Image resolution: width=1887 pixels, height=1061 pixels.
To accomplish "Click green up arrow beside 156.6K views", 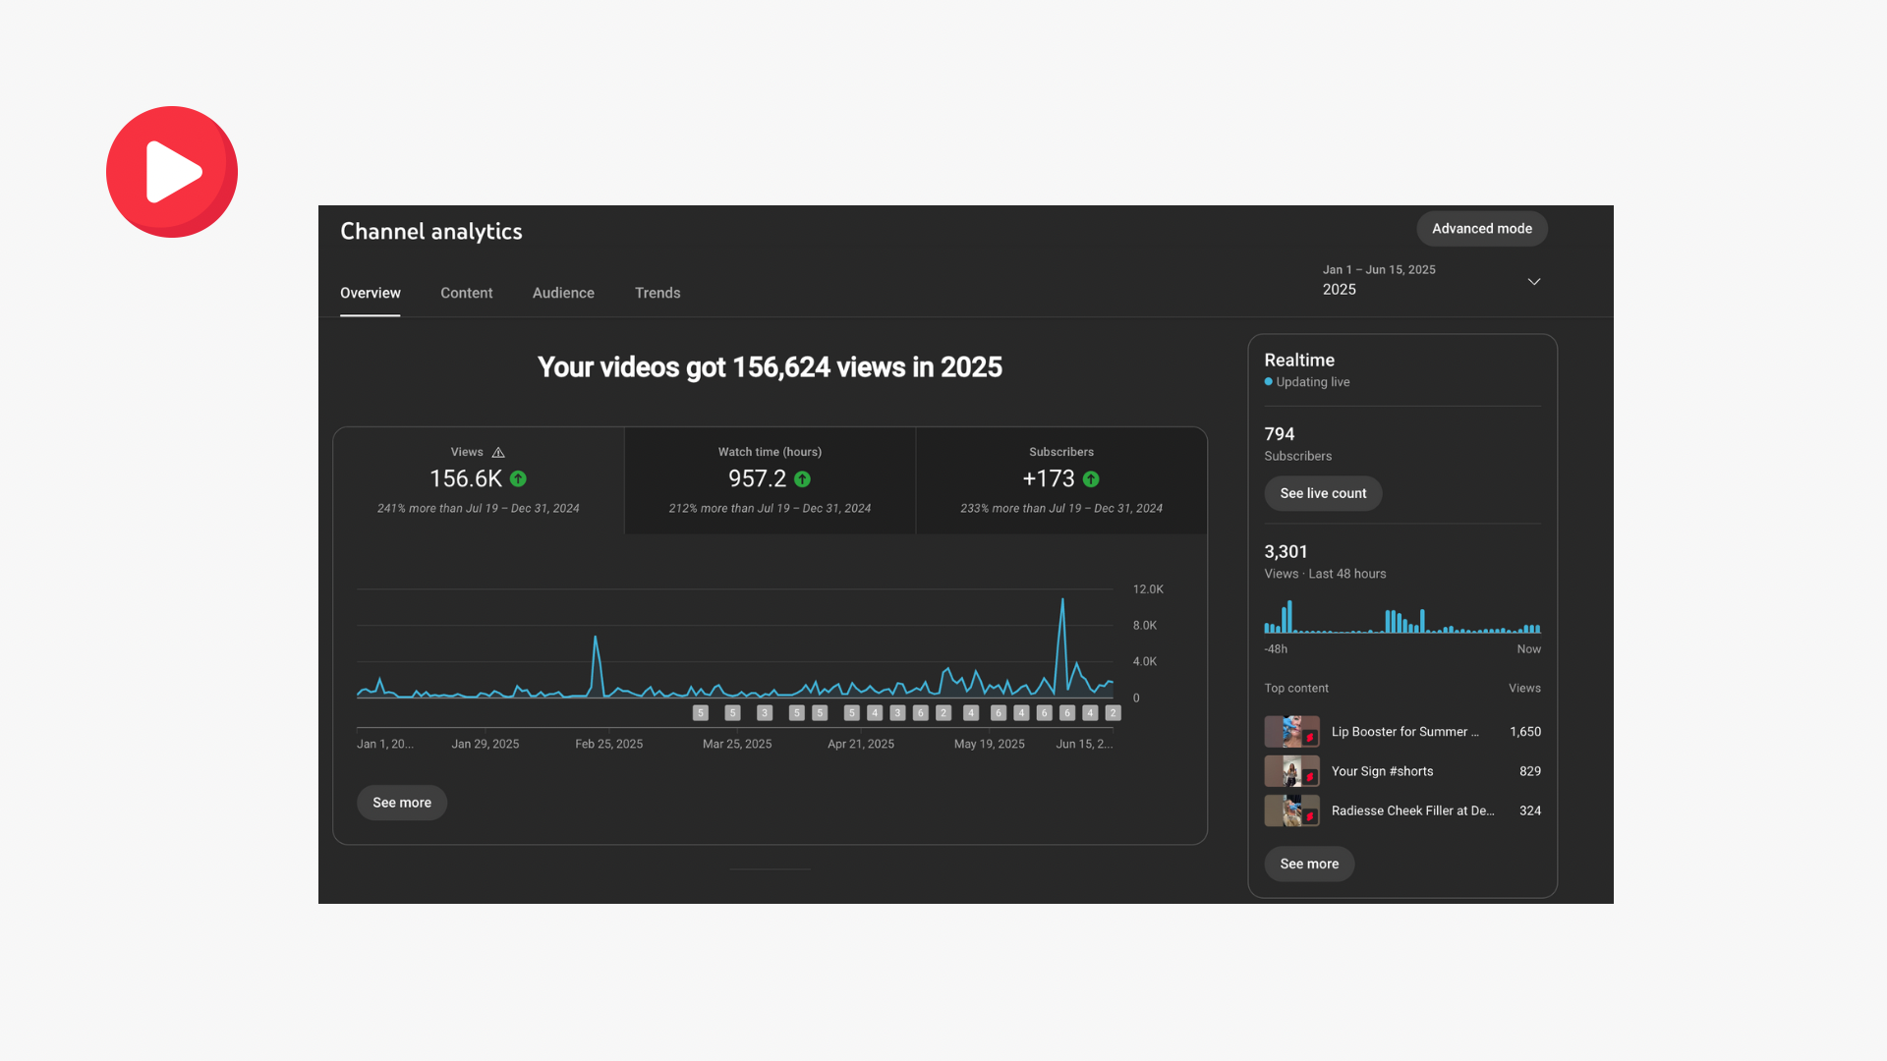I will coord(518,479).
